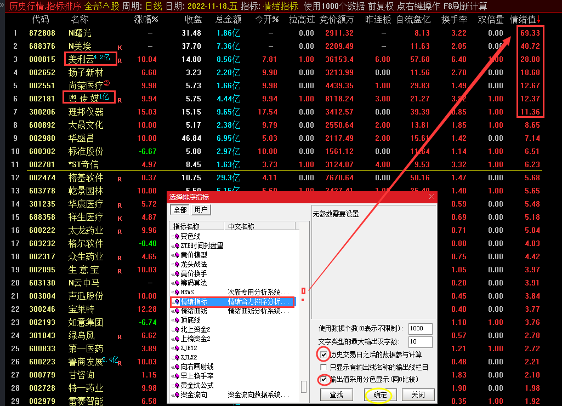Click the purple diamond icon beside 顶底线
Viewport: 562px width, 406px height.
click(x=177, y=320)
